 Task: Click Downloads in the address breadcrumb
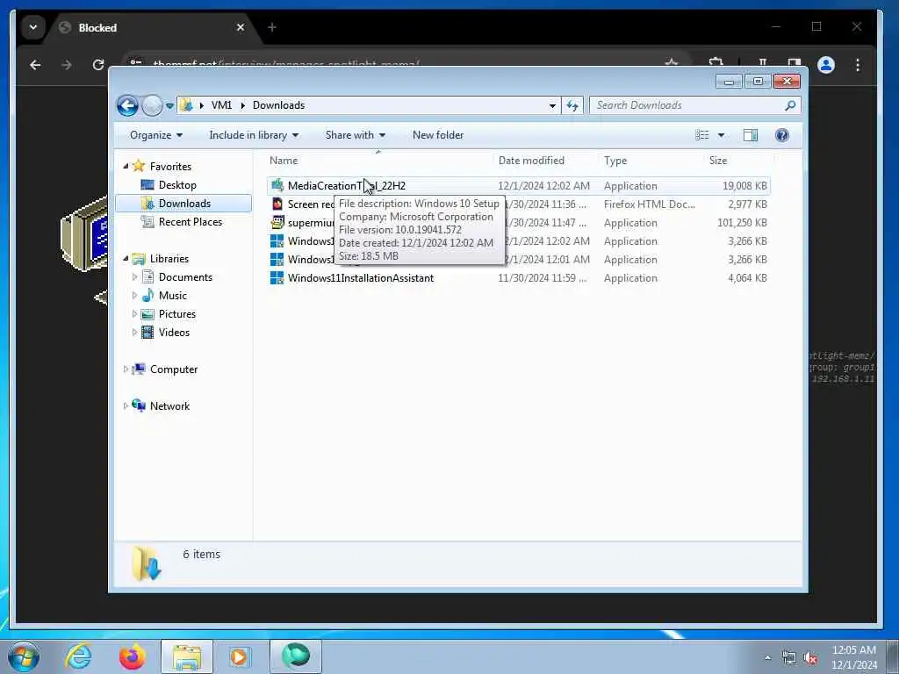[278, 105]
